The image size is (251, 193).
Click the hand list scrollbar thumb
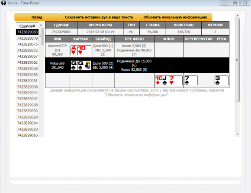(41, 36)
